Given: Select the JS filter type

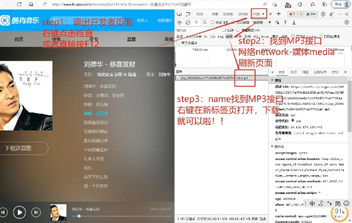Looking at the screenshot, I should coord(205,36).
